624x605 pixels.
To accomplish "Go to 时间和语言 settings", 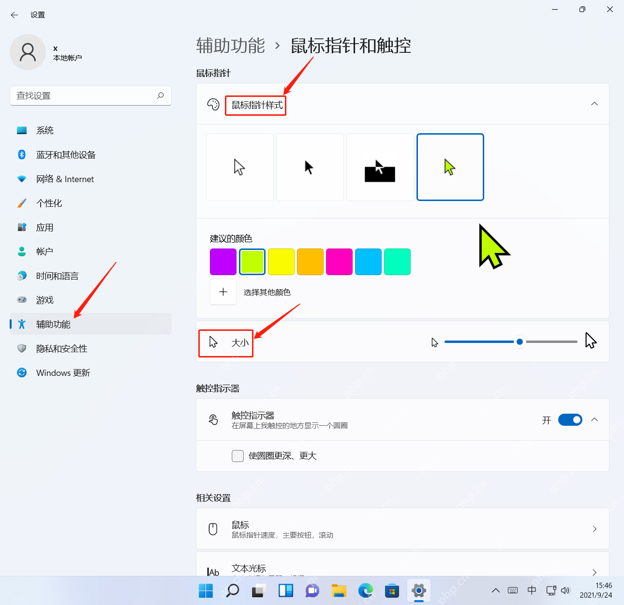I will pos(91,276).
